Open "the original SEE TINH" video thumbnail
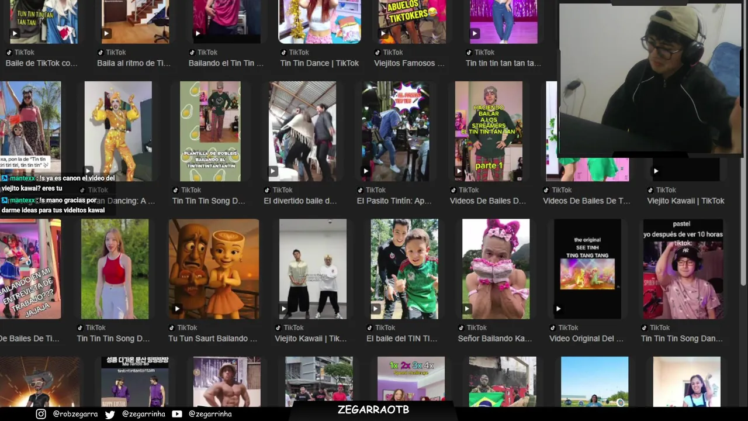Screen dimensions: 748x421 coord(587,269)
